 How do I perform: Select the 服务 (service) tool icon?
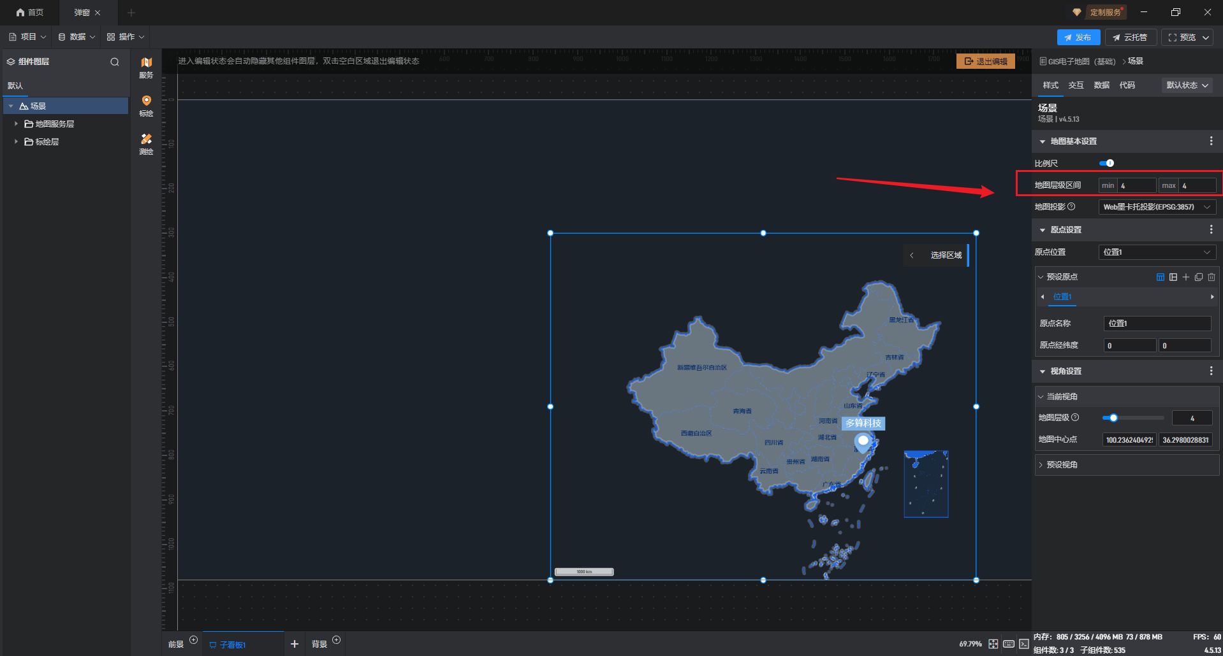[x=146, y=66]
